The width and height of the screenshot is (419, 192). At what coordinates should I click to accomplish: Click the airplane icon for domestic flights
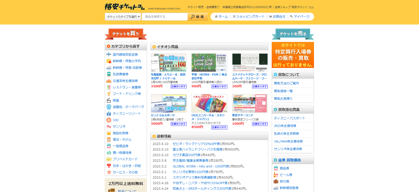[109, 54]
